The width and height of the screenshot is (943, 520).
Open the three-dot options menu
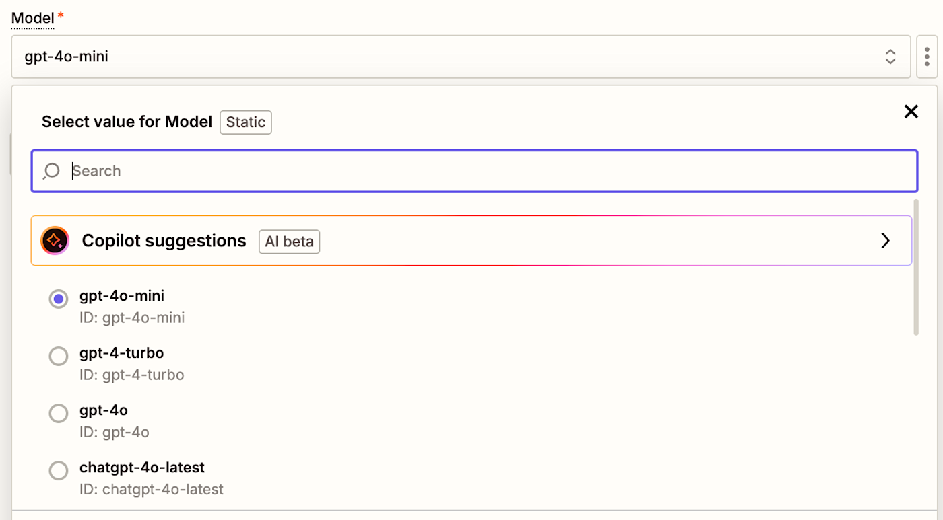pos(927,57)
